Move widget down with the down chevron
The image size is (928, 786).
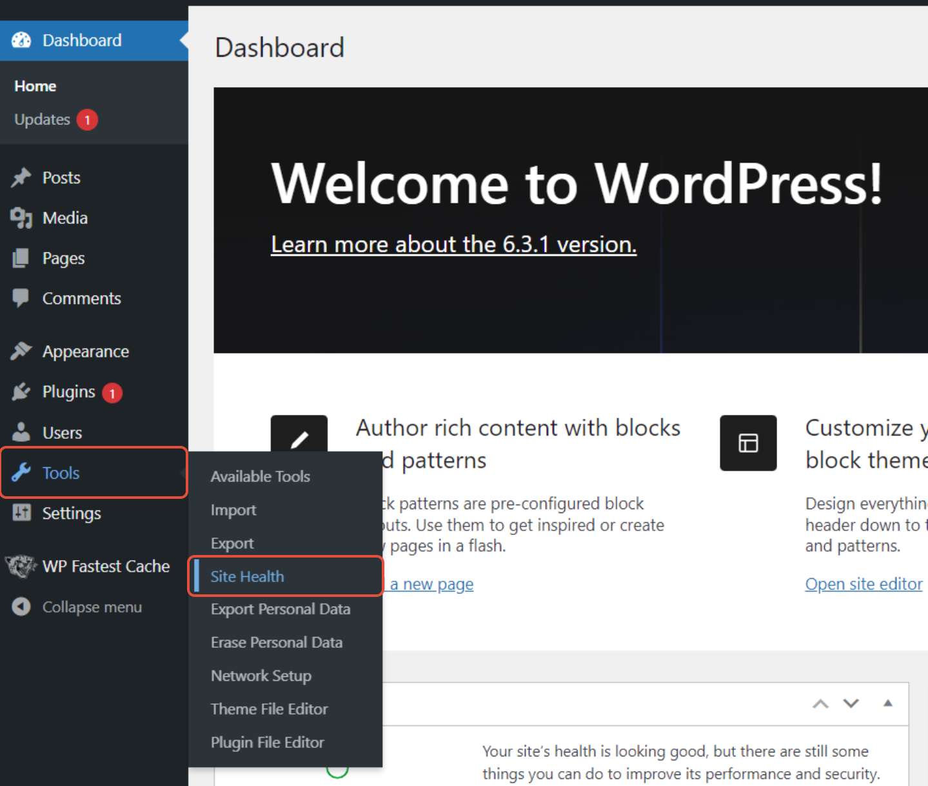851,703
